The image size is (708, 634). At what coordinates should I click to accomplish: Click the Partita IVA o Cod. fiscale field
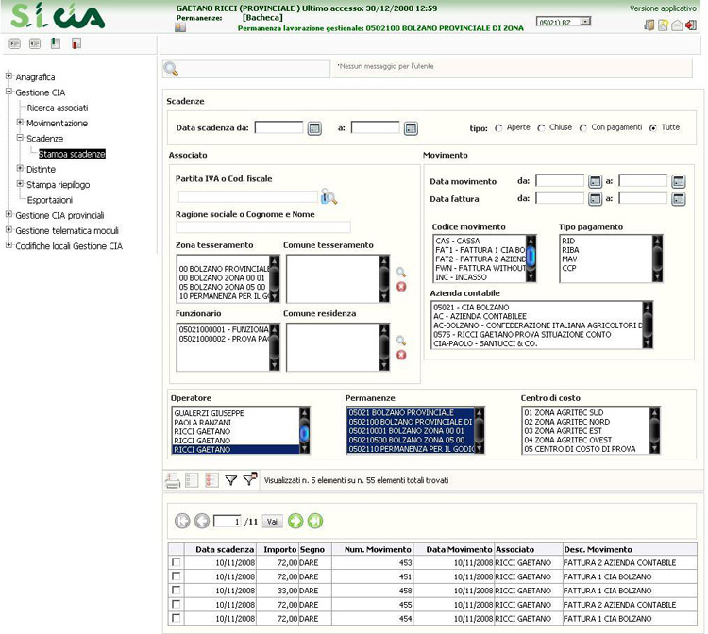click(247, 197)
